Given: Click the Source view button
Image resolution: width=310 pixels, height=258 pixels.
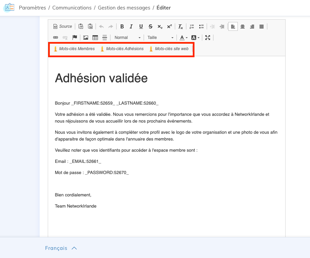Looking at the screenshot, I should [x=63, y=26].
